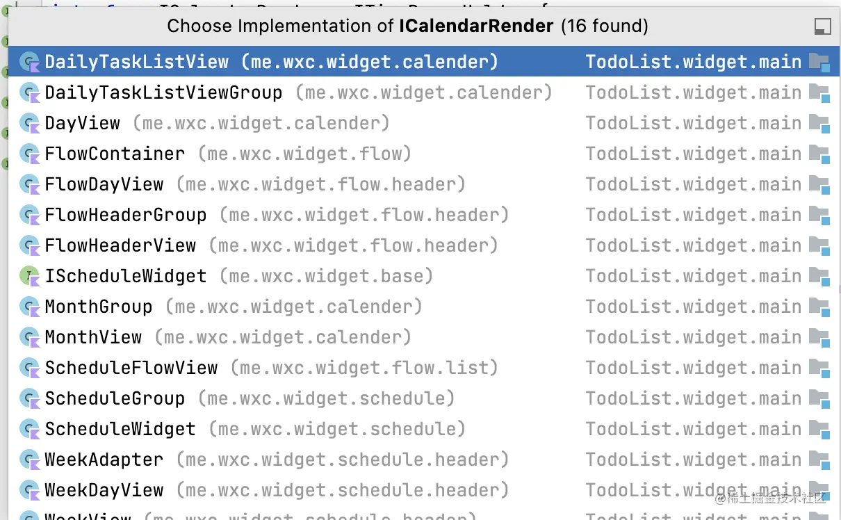Click the popup title Choose Implementation of ICalendarRender

tap(407, 26)
